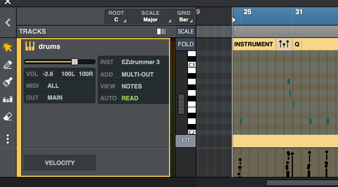The width and height of the screenshot is (338, 187).
Task: Change the AUTO READ automation mode
Action: pos(134,98)
